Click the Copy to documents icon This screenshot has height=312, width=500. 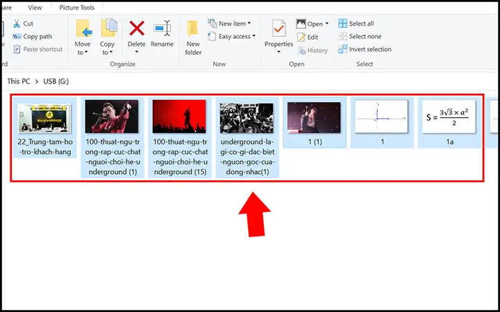pyautogui.click(x=109, y=28)
